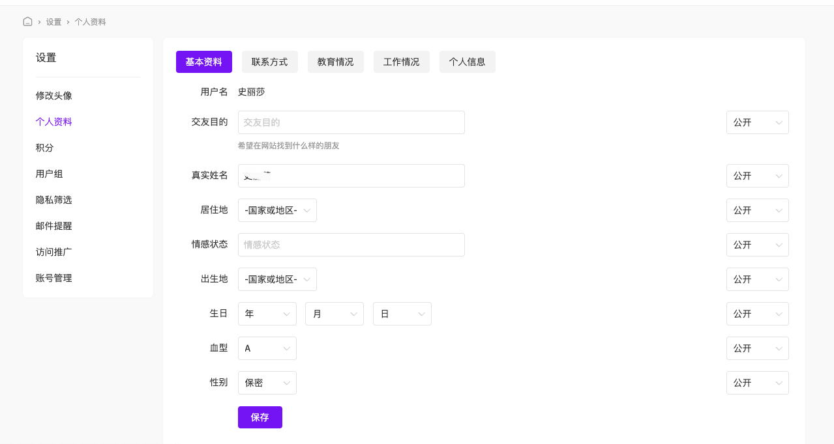Open the 血型 dropdown showing A
The width and height of the screenshot is (834, 444).
click(267, 348)
